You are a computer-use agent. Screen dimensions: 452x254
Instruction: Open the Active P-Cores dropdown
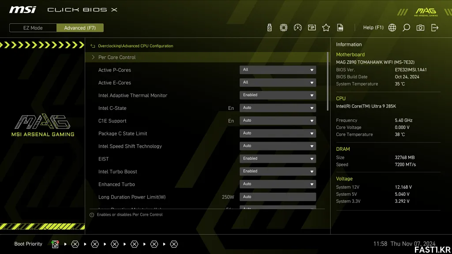[x=278, y=70]
